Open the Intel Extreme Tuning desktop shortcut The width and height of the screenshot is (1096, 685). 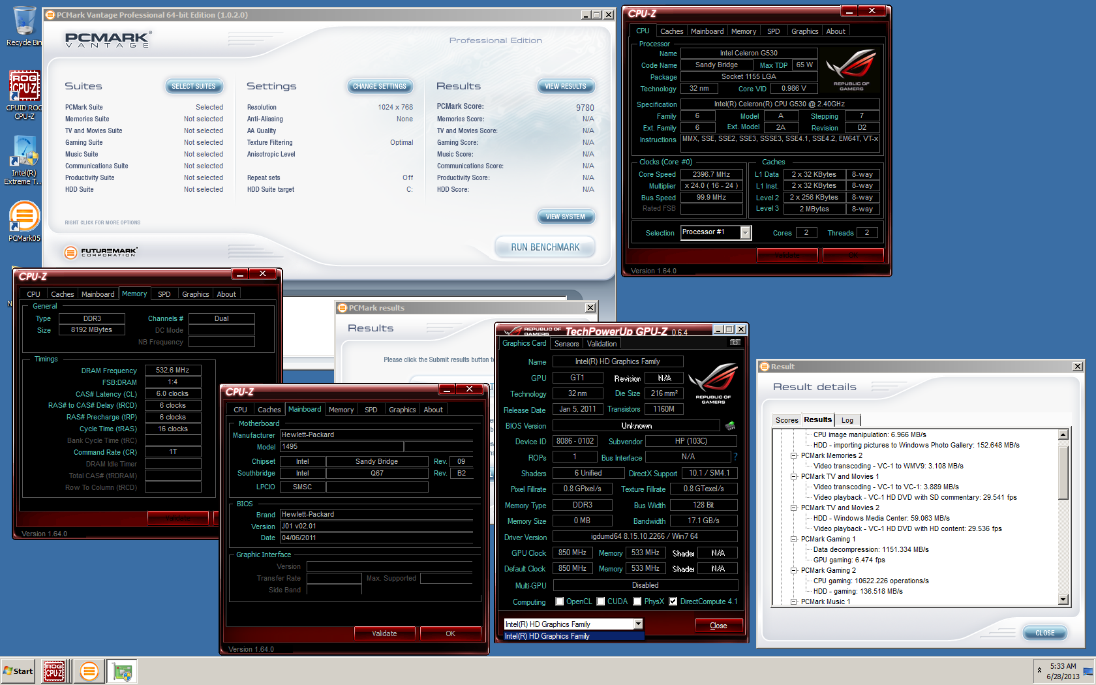tap(24, 160)
